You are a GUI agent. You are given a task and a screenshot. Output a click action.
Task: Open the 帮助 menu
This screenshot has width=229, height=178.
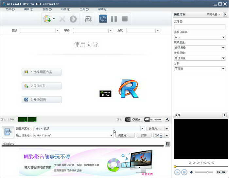[x=103, y=9]
